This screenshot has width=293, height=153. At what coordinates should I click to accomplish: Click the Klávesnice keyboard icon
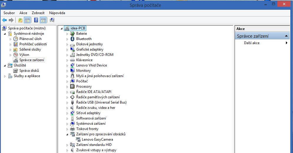click(x=72, y=60)
